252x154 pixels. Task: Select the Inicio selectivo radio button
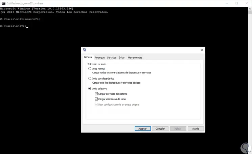[90, 89]
